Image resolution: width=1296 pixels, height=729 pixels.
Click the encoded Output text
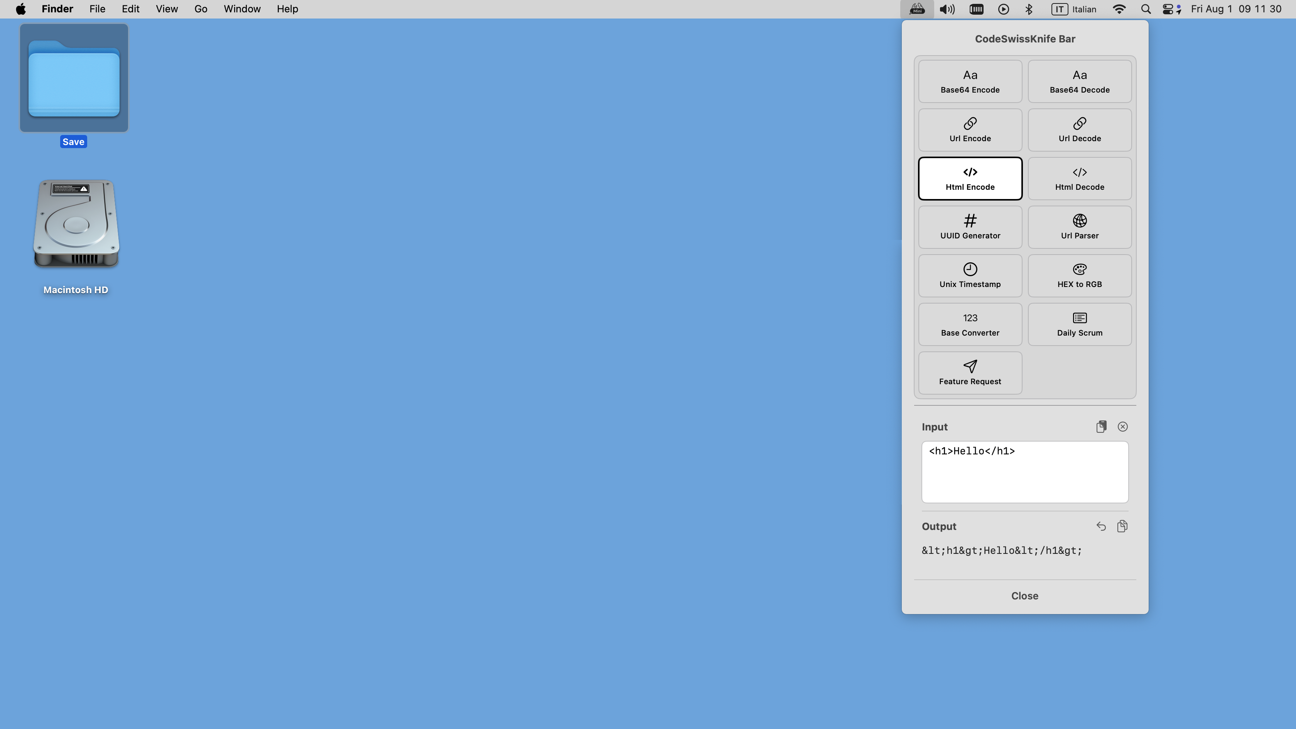1002,550
